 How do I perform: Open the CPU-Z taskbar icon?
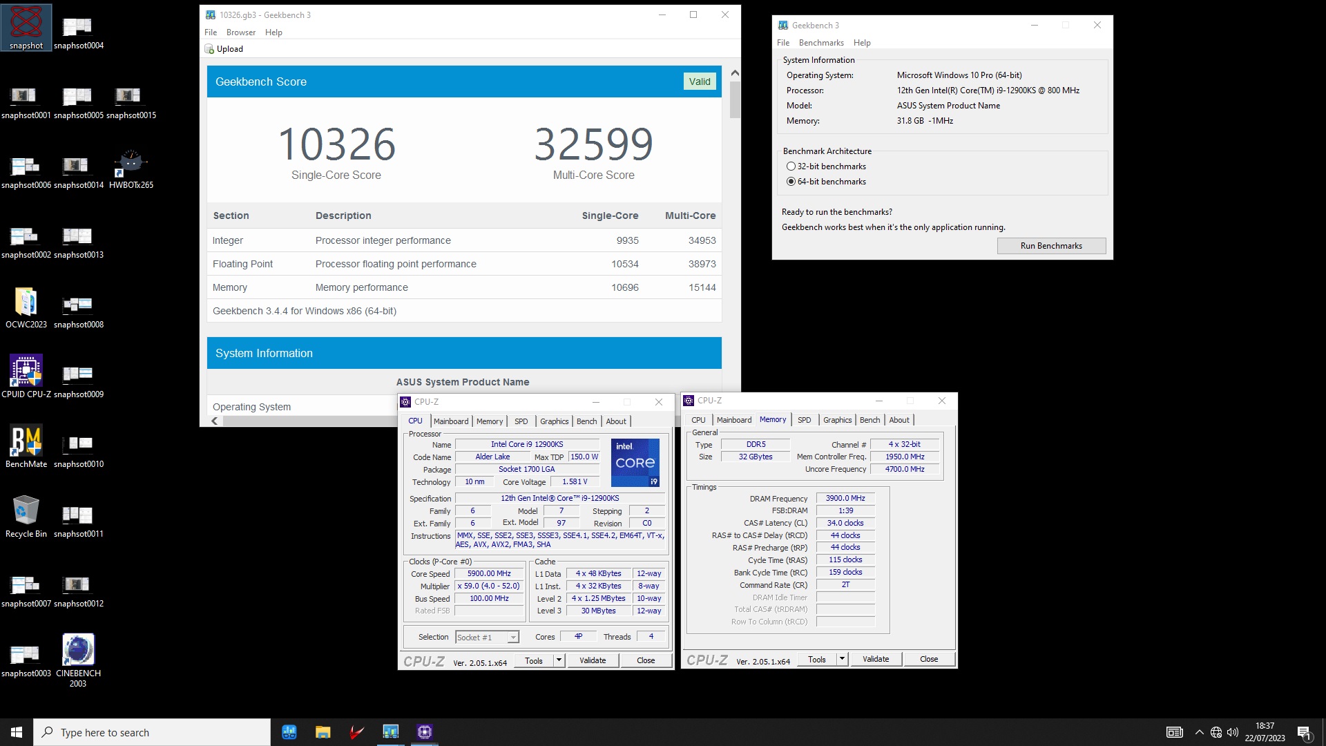pos(424,732)
